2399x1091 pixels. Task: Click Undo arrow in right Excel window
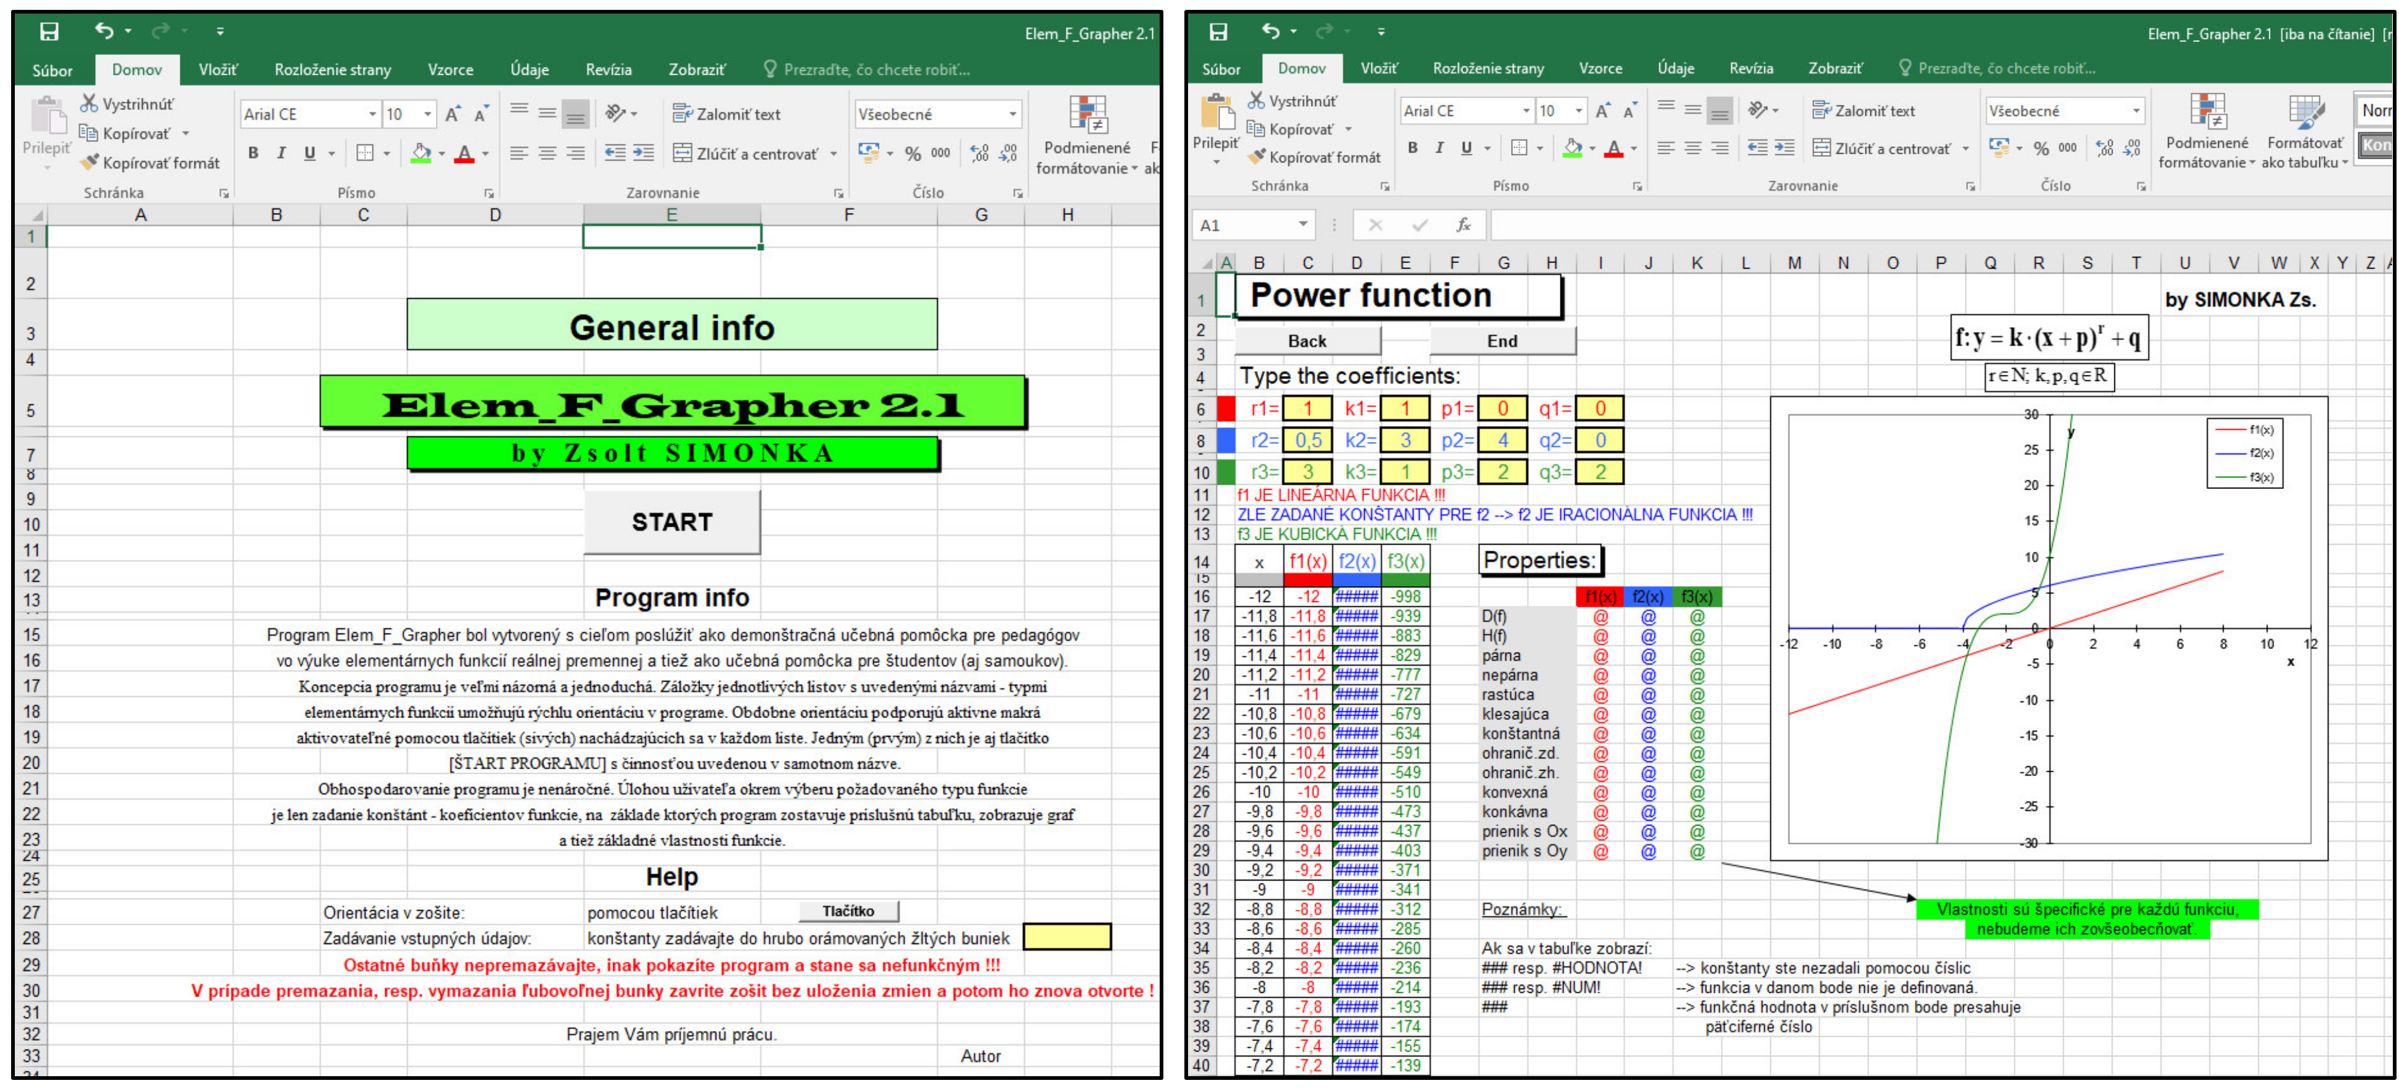point(1271,31)
